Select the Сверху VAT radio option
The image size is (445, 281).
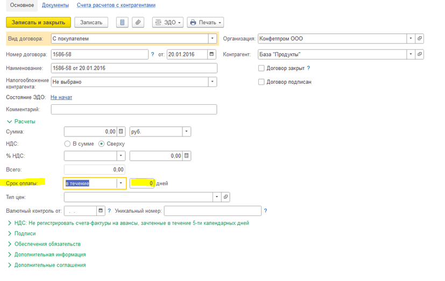[101, 143]
